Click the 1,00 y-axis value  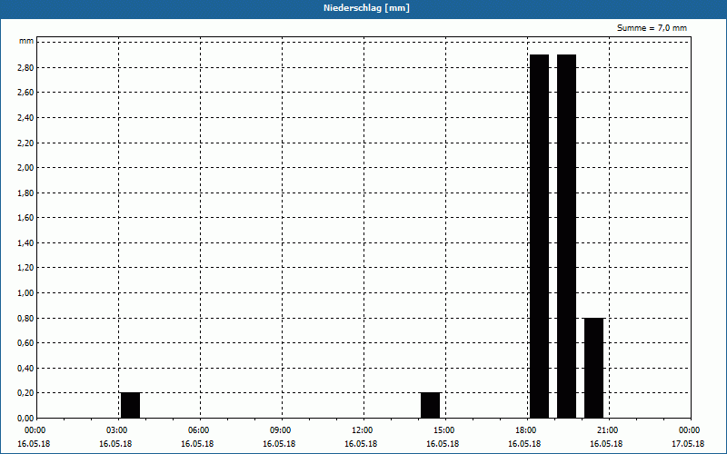coord(25,292)
